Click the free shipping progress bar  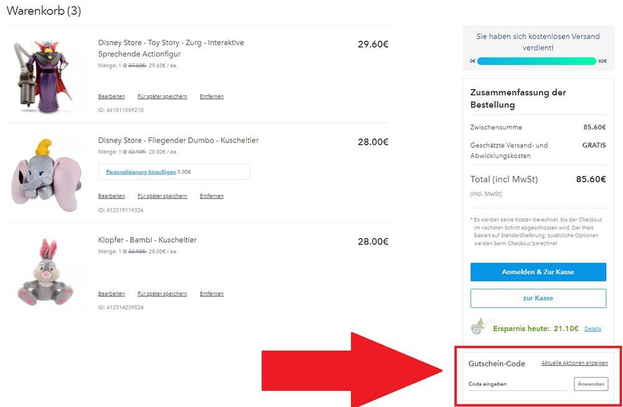[x=537, y=61]
